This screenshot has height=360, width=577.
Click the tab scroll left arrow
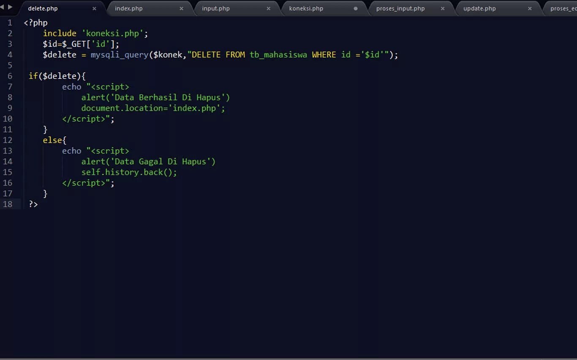(2, 7)
